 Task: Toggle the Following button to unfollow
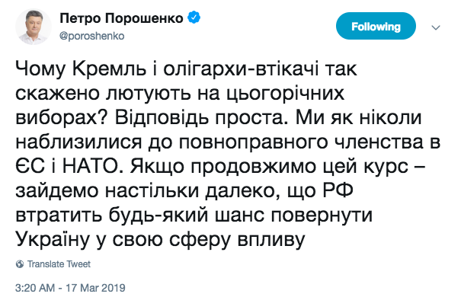pyautogui.click(x=376, y=27)
